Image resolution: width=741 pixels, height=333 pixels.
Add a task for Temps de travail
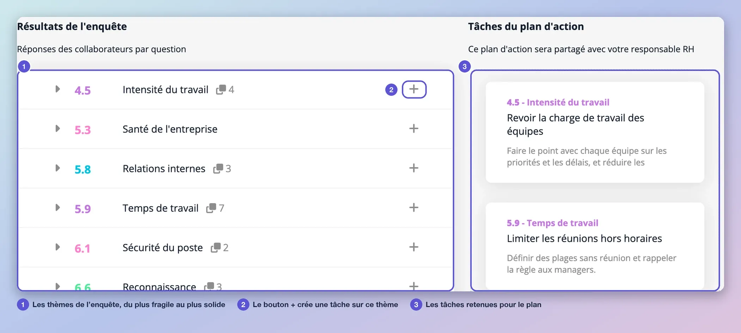(x=414, y=207)
